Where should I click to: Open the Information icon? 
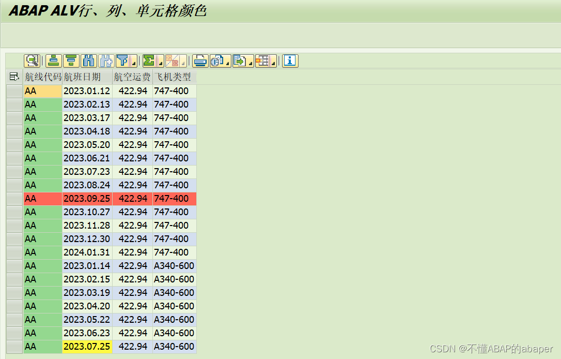coord(290,61)
